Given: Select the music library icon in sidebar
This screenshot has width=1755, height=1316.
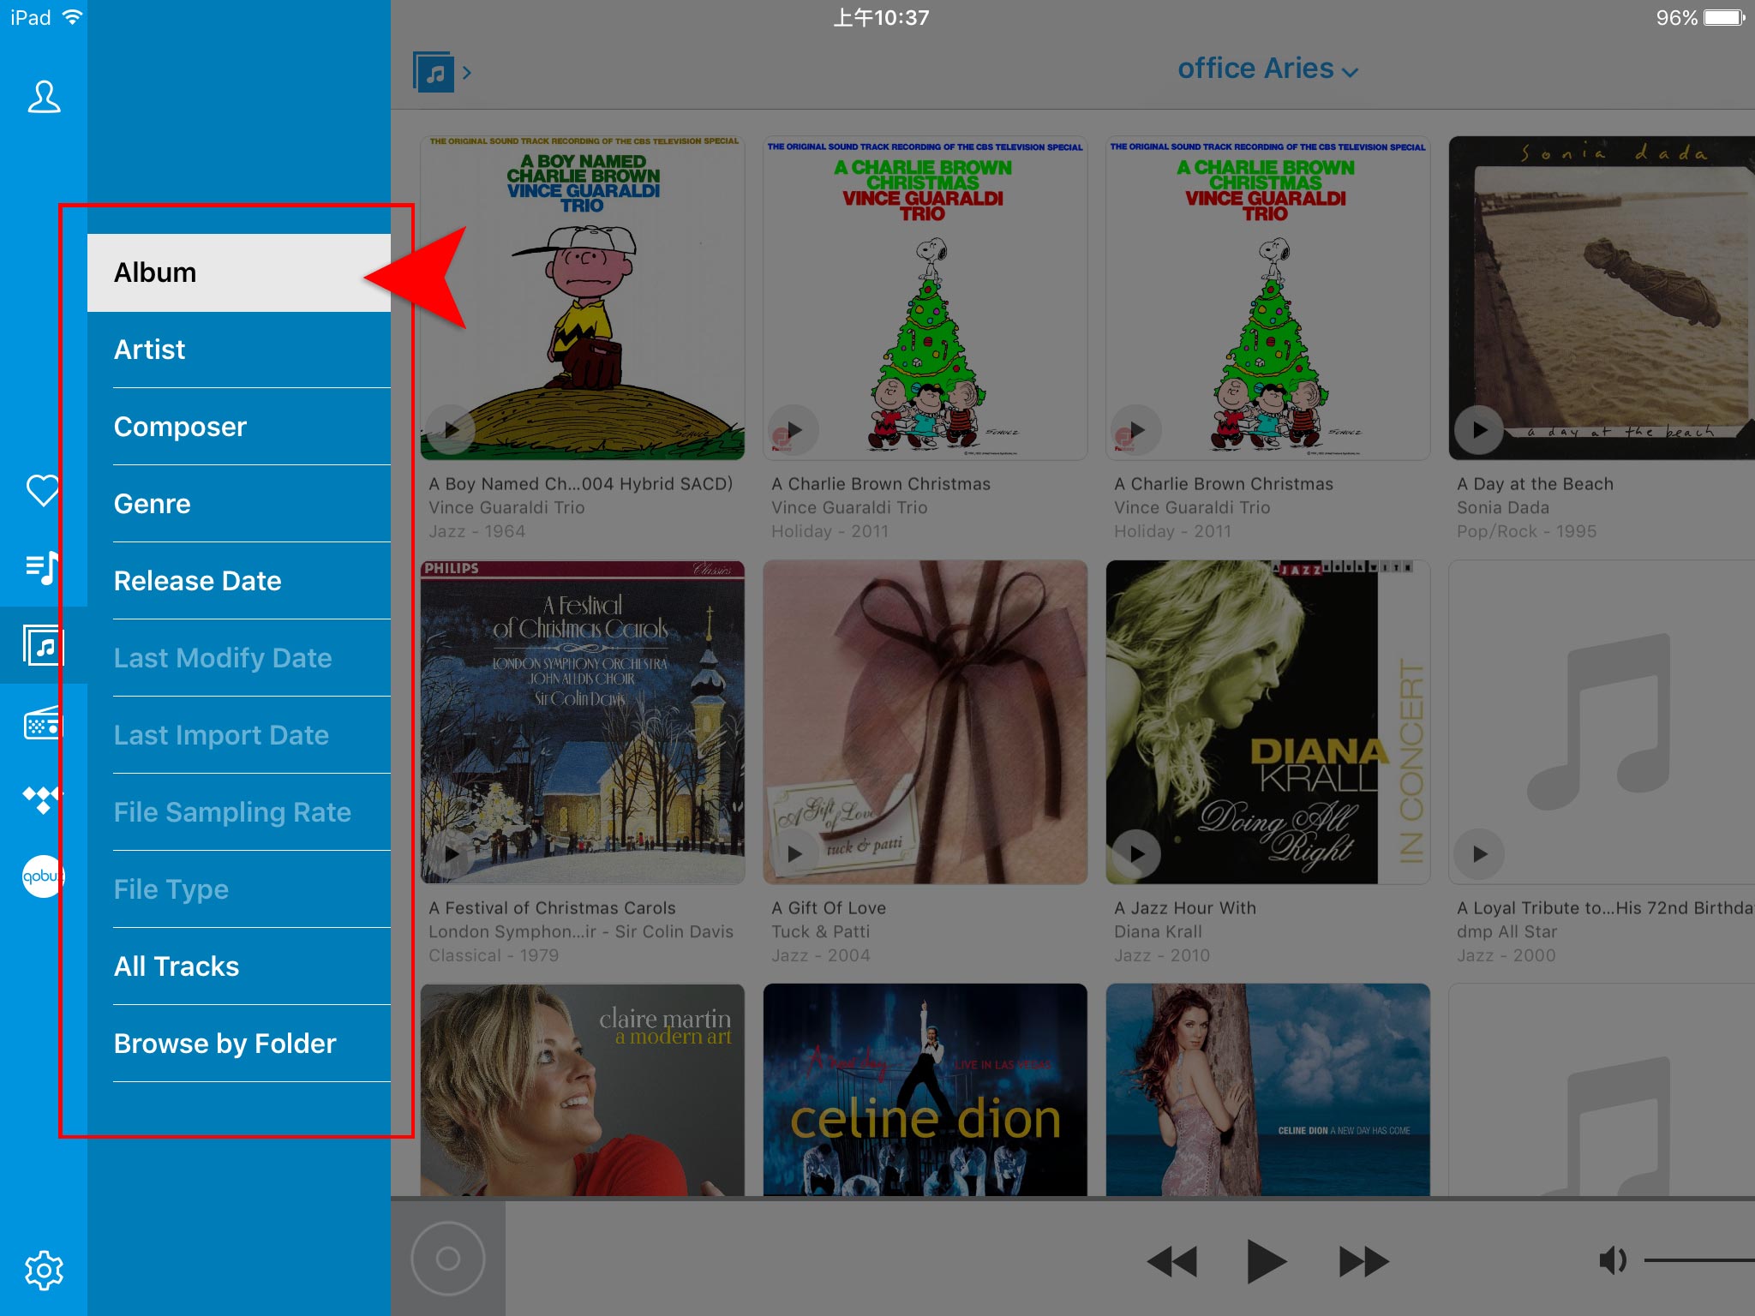Looking at the screenshot, I should (x=43, y=645).
